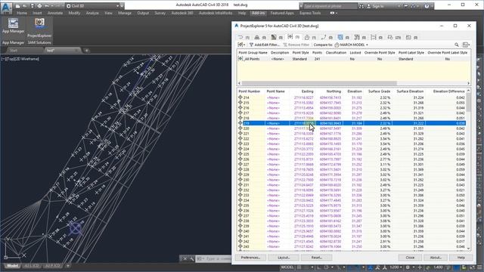Select the point groups tab icon in ProjectExplorer

click(290, 37)
